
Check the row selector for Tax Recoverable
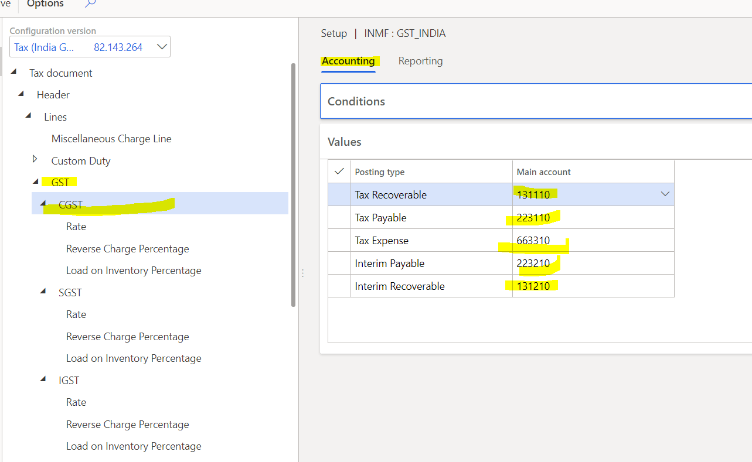pos(339,194)
